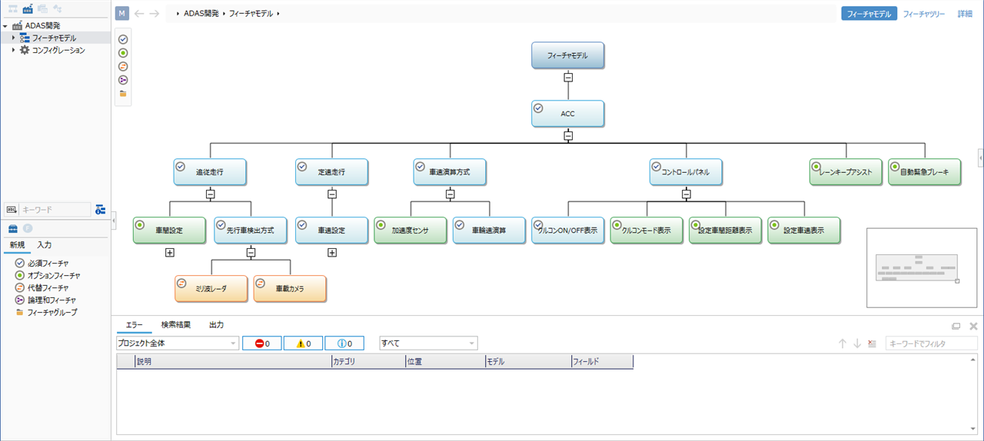Click the toolbox icon above 新規 tab
Image resolution: width=984 pixels, height=441 pixels.
(x=13, y=228)
